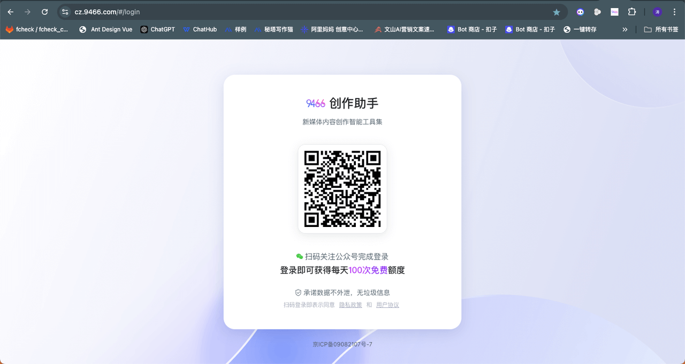
Task: Open the Extensions puzzle-piece menu
Action: coord(632,12)
